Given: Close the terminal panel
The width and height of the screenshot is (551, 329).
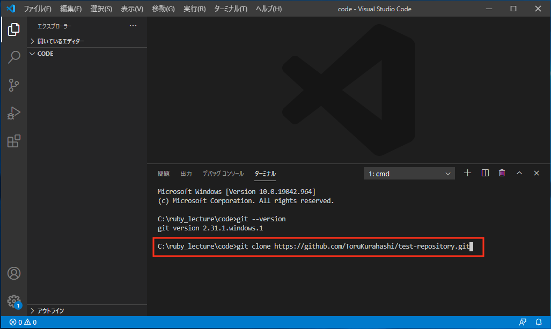Looking at the screenshot, I should pyautogui.click(x=536, y=173).
